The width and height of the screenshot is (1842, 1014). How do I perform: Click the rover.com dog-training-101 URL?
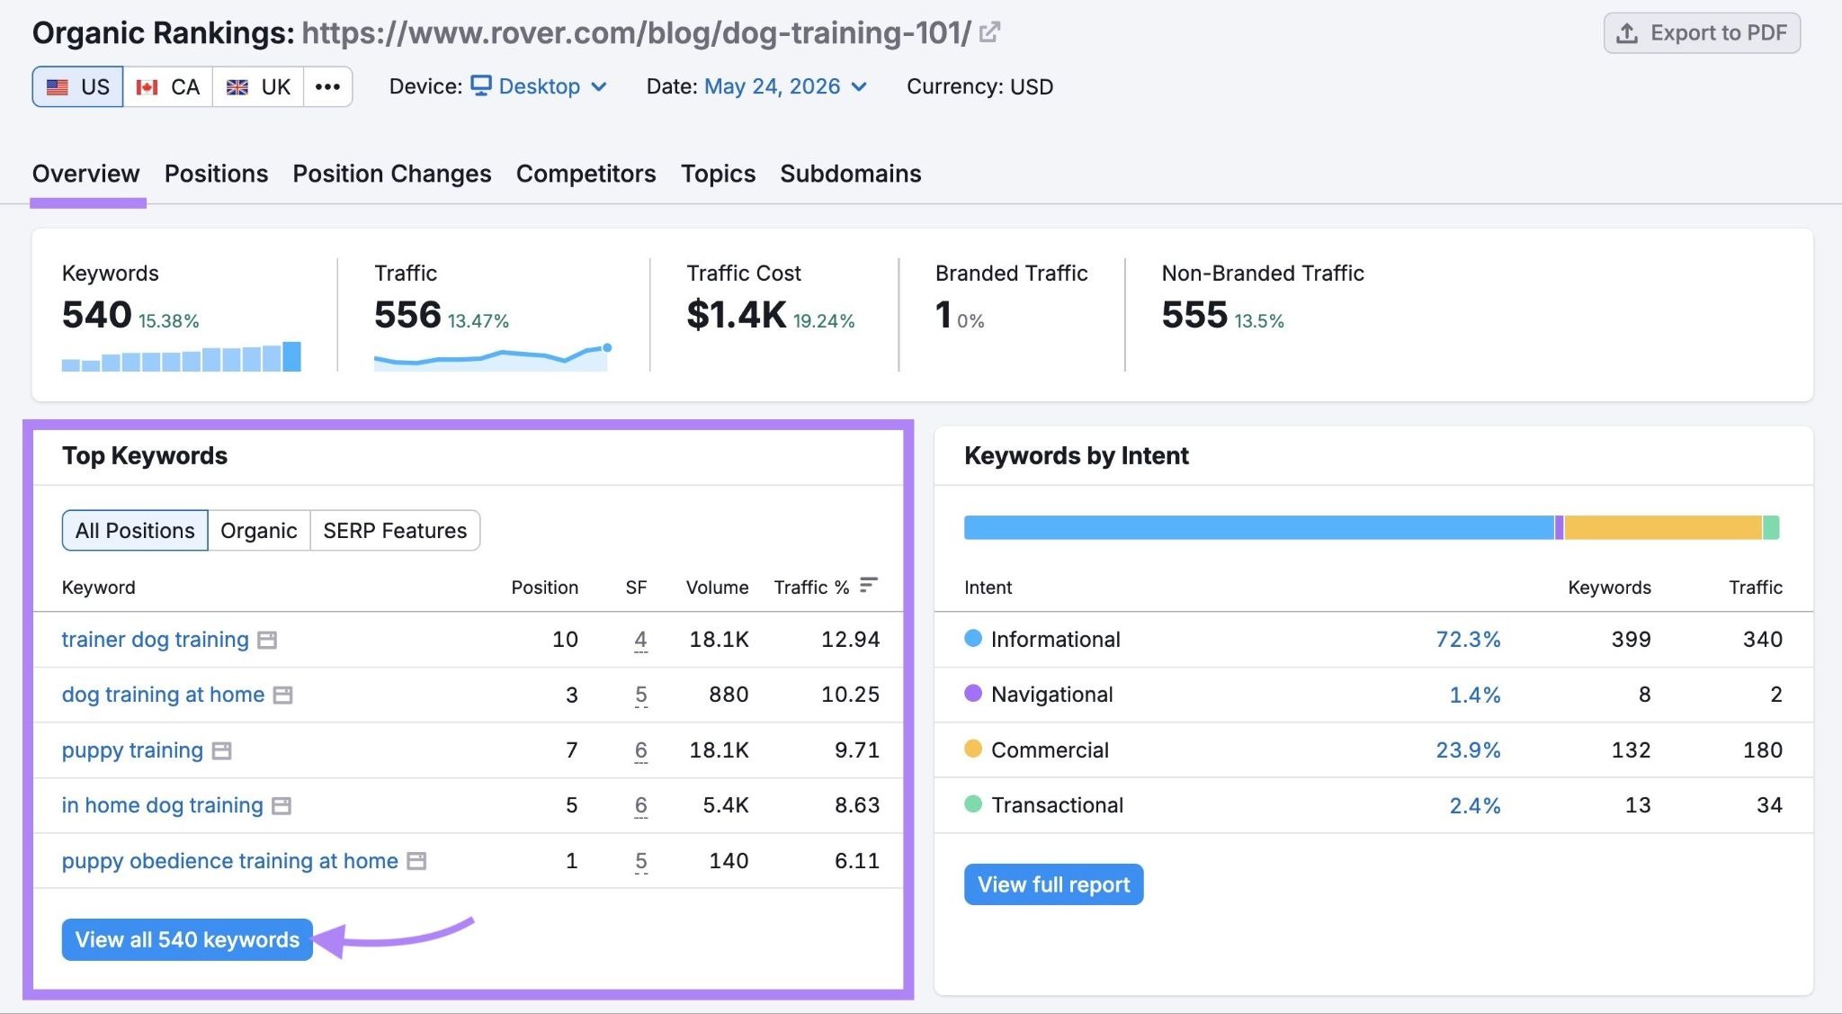pyautogui.click(x=636, y=32)
